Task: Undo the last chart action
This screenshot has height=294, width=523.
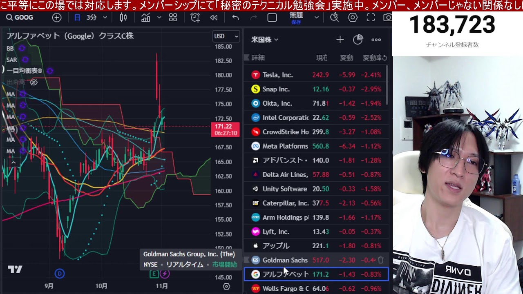Action: 235,18
